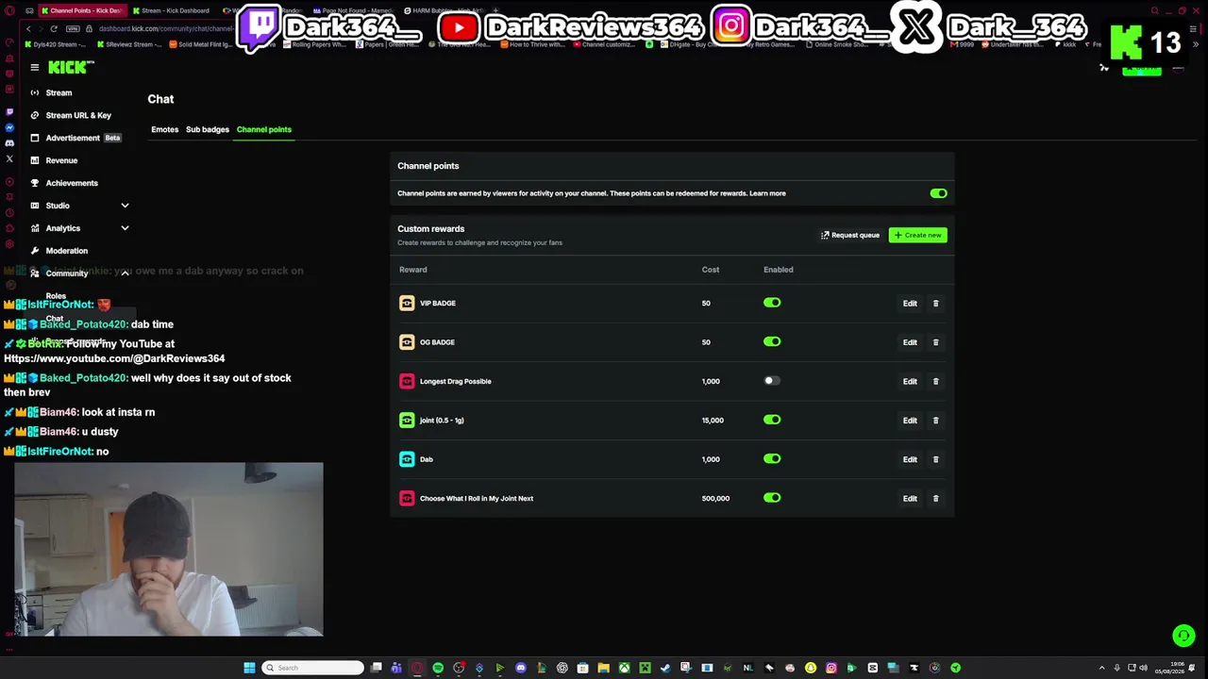
Task: Open Discord in the browser sidebar
Action: [9, 143]
